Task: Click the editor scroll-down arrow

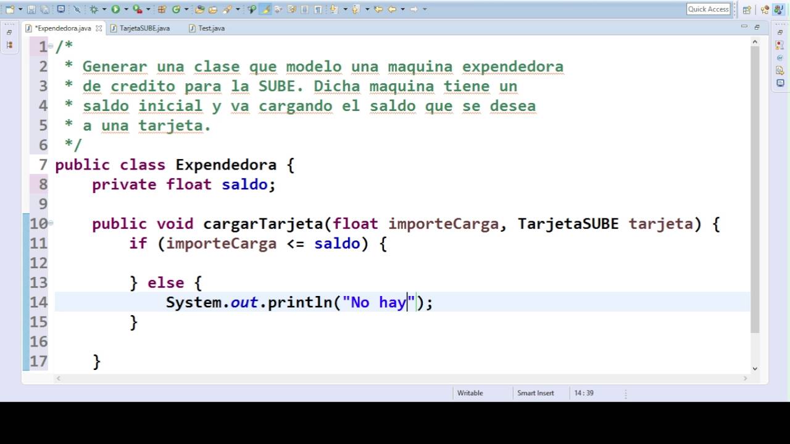Action: (x=755, y=368)
